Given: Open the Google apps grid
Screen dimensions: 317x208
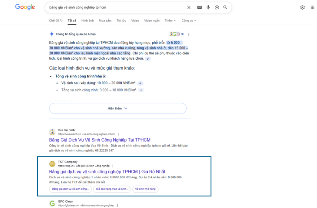Looking at the screenshot, I should coord(312,7).
